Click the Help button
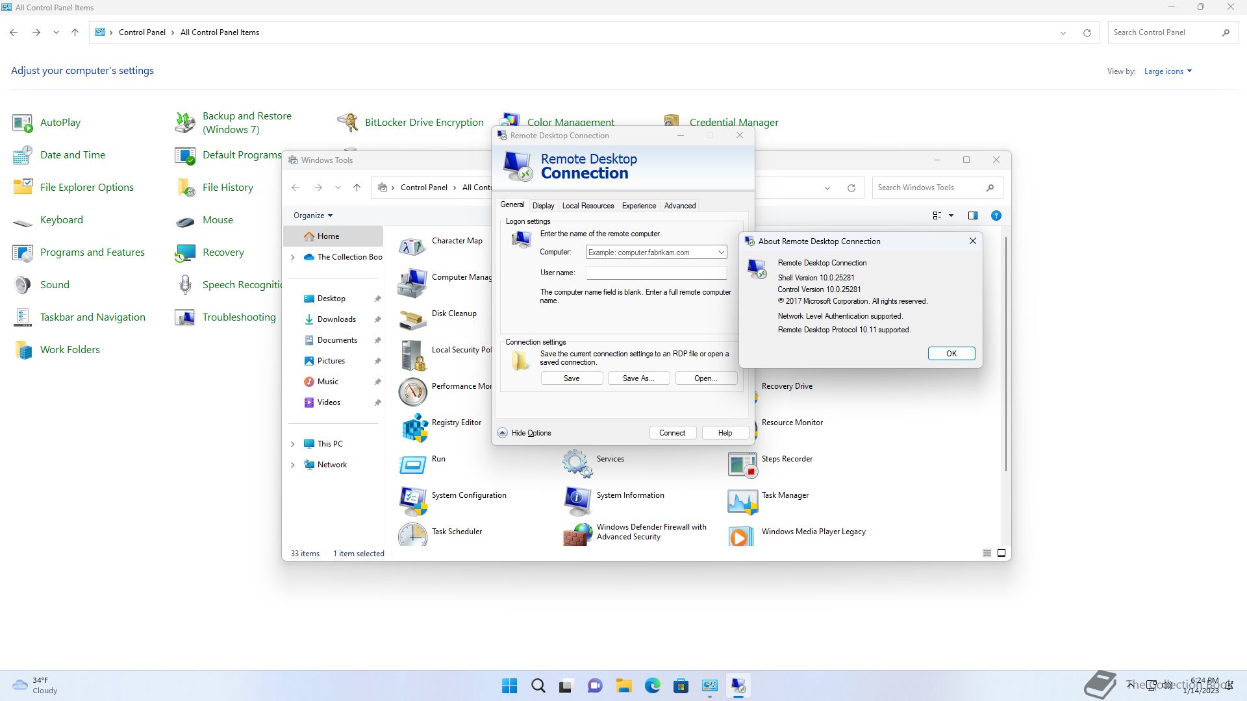Screen dimensions: 1247x701 coord(725,433)
